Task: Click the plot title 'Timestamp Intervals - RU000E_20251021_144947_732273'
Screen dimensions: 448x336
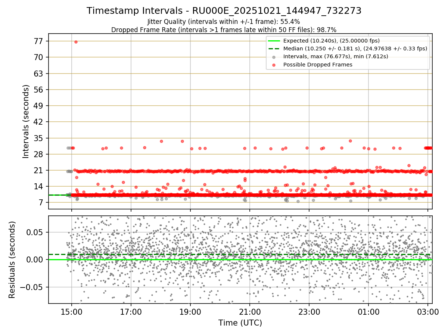Action: tap(224, 11)
